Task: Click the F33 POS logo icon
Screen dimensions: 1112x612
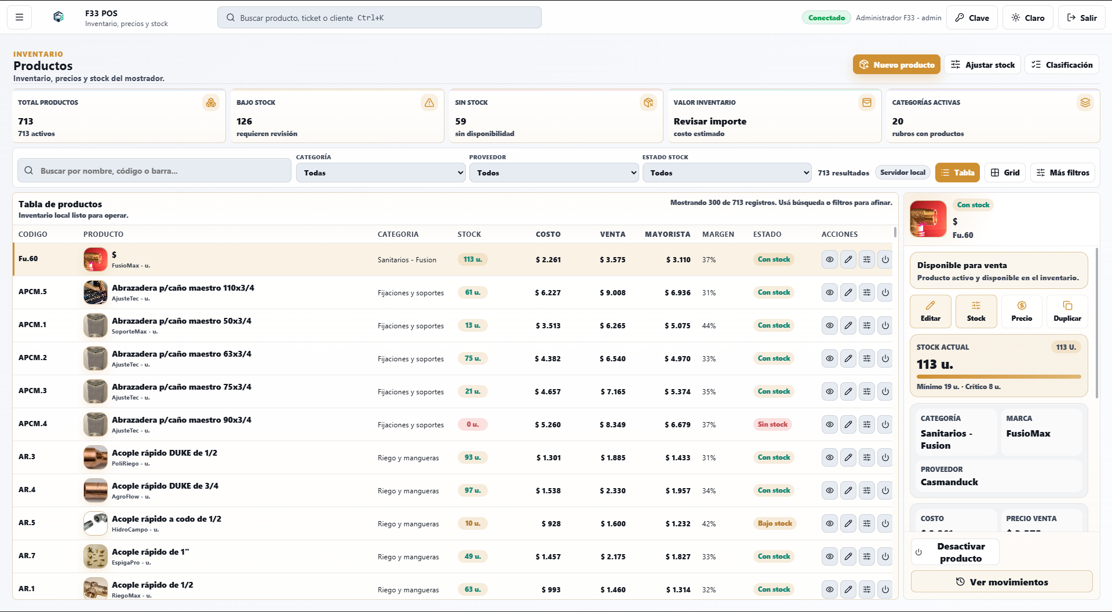Action: pyautogui.click(x=59, y=17)
